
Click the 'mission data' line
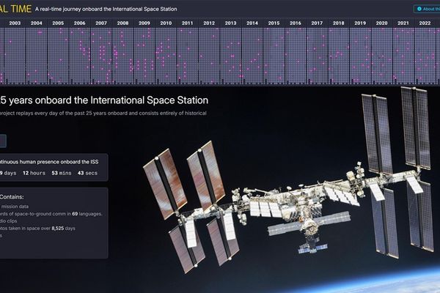pos(15,207)
